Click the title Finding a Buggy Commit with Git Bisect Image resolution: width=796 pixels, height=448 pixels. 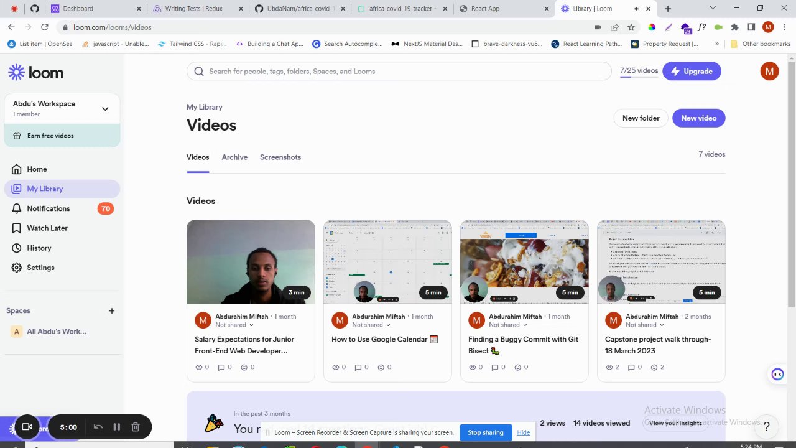point(523,345)
